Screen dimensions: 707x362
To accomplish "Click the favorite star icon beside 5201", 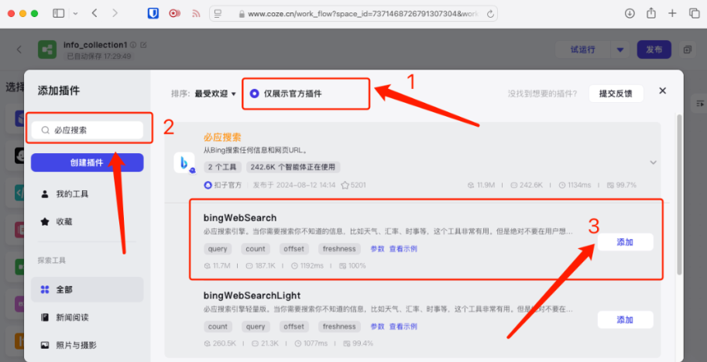I will click(x=345, y=185).
